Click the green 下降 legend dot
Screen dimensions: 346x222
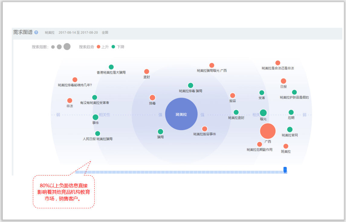113,47
